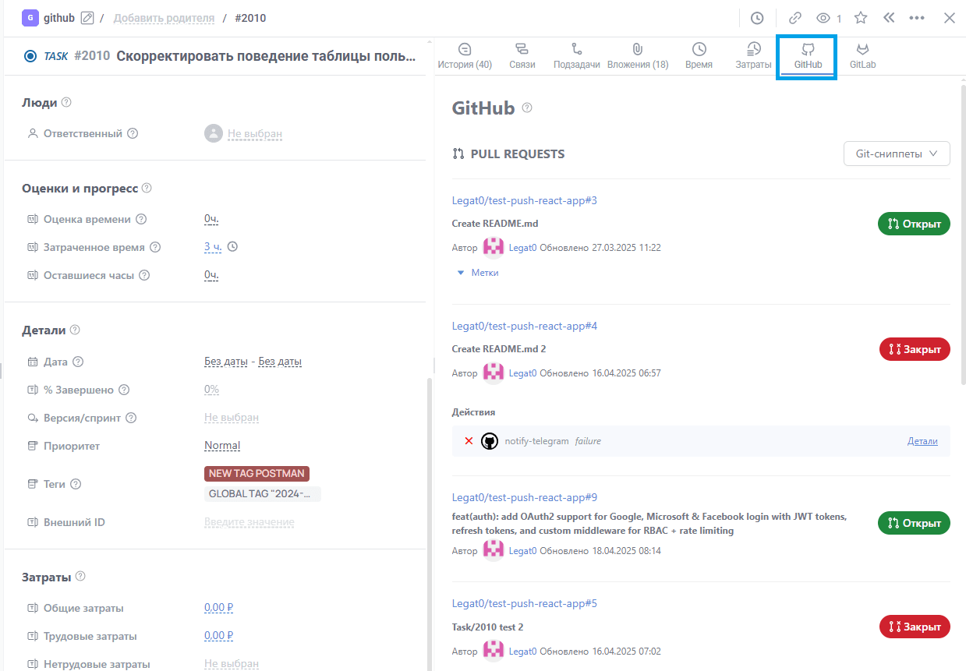The height and width of the screenshot is (671, 966).
Task: Click help icon beside % Завершено
Action: click(x=124, y=390)
